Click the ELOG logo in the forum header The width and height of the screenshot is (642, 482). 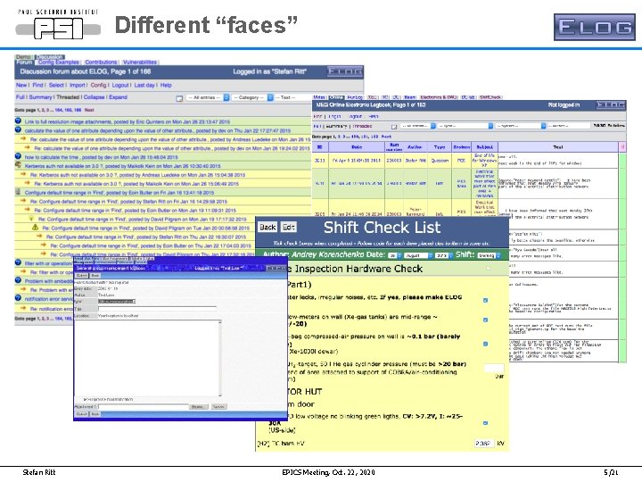(345, 71)
